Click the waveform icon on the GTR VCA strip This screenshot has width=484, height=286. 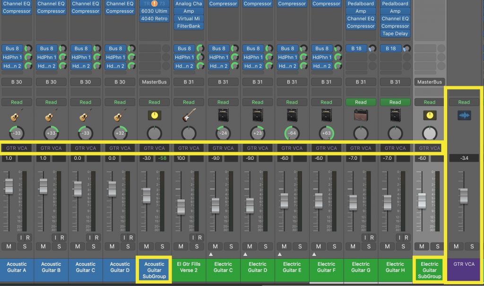tap(464, 114)
